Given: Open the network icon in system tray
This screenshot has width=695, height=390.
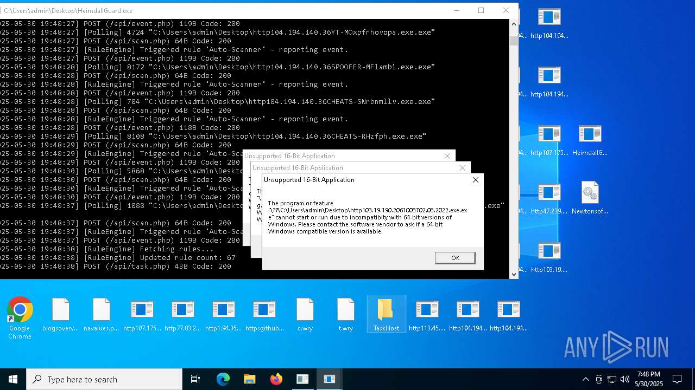Looking at the screenshot, I should (x=612, y=379).
